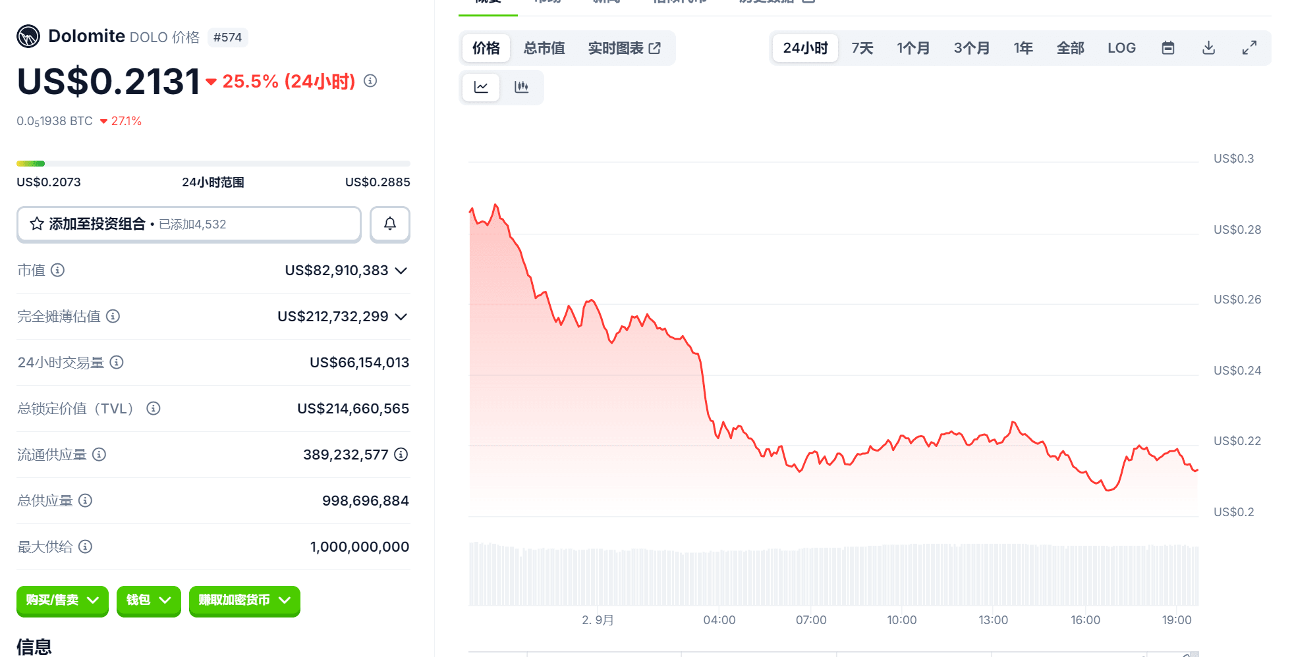Click info icon next to 市值

pos(58,270)
